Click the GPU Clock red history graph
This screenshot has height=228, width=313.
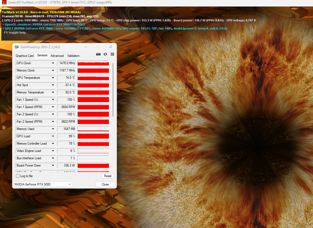coord(93,63)
